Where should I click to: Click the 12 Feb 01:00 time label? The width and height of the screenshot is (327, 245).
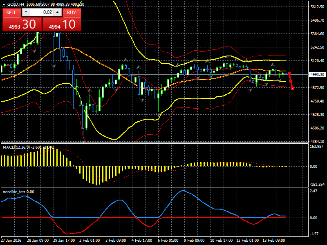(x=248, y=240)
